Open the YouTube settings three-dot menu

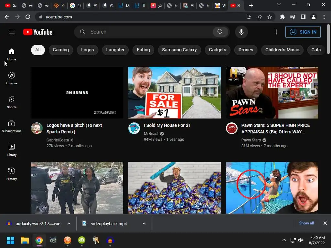(x=276, y=32)
